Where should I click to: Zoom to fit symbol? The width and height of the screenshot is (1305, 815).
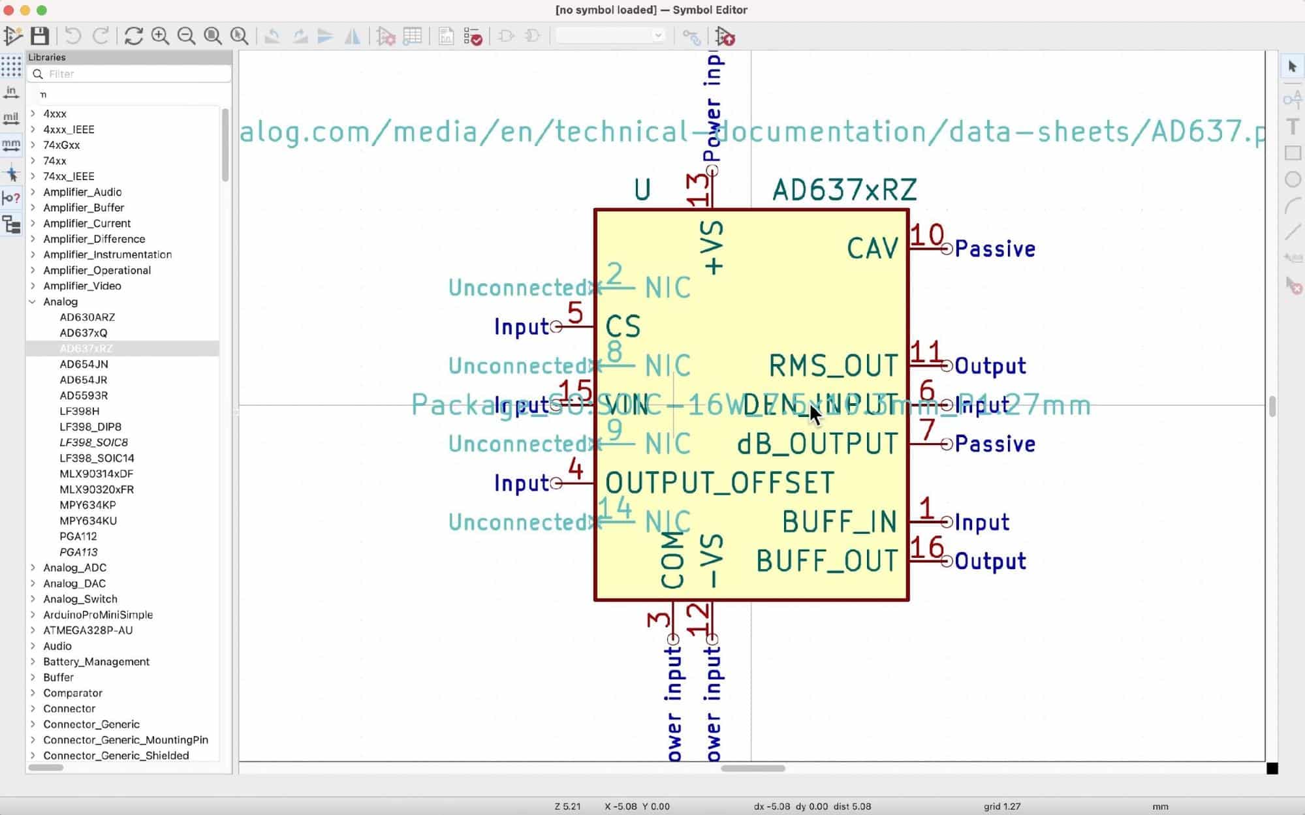(x=213, y=36)
